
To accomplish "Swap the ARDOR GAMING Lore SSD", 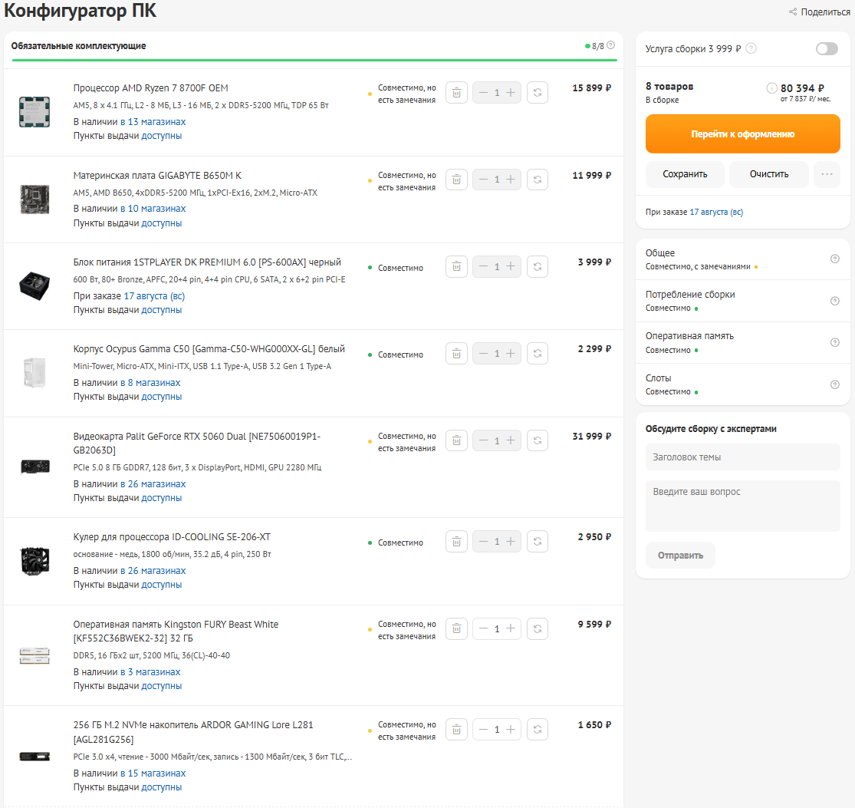I will tap(537, 730).
